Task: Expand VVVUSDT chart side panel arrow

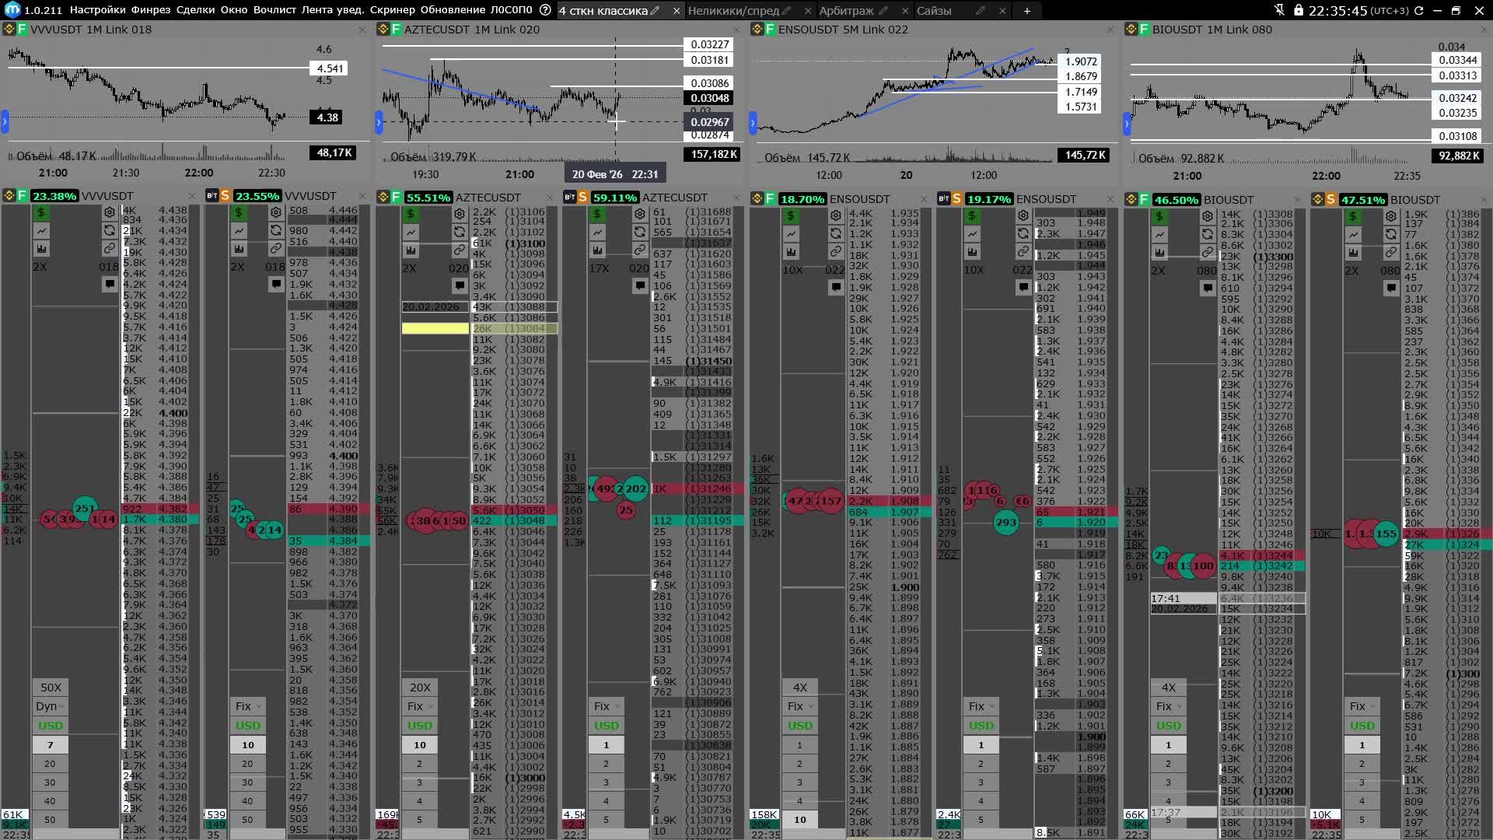Action: [5, 121]
